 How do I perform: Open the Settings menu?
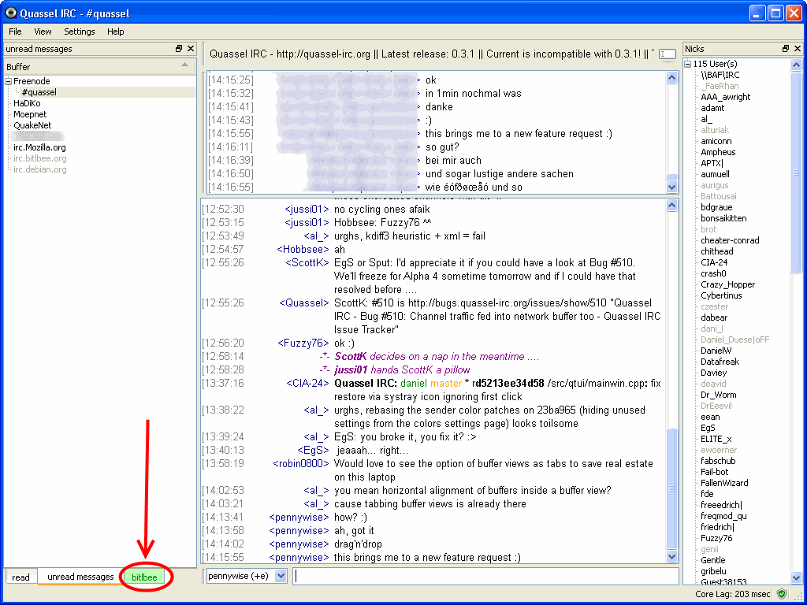coord(80,32)
